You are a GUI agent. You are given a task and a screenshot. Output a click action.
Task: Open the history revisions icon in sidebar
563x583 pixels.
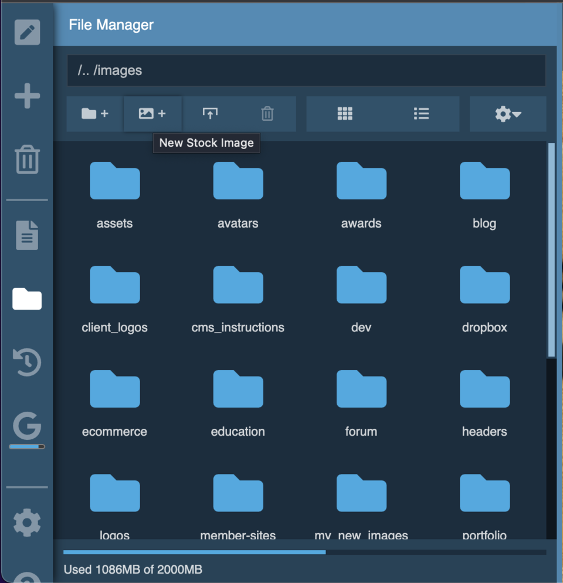coord(27,362)
